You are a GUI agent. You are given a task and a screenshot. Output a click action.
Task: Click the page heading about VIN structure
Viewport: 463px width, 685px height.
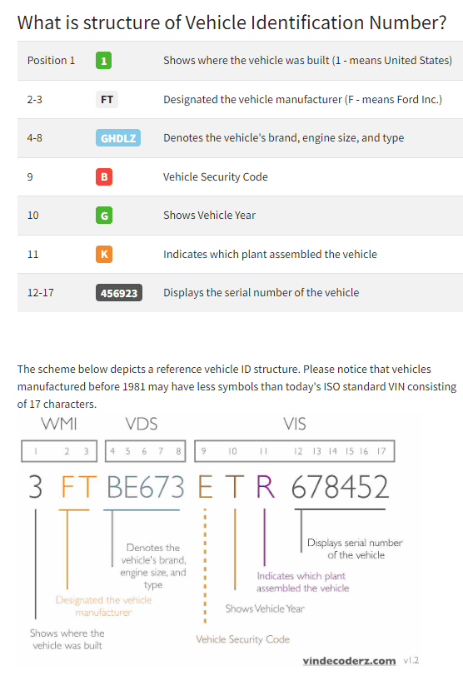231,22
